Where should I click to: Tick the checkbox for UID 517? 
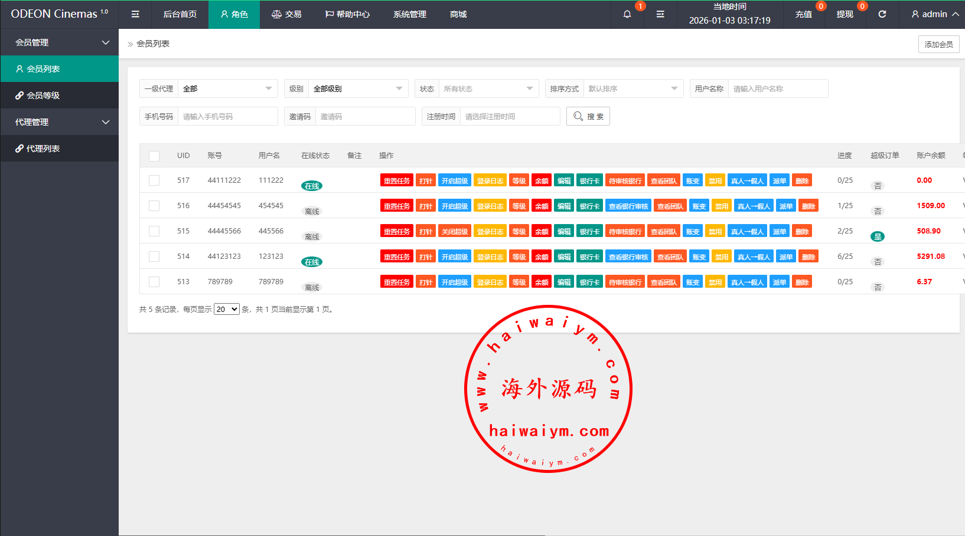point(154,180)
